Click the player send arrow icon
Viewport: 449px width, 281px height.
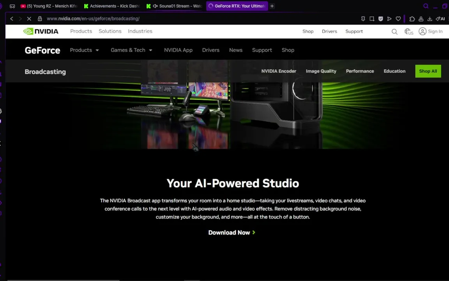[x=389, y=19]
